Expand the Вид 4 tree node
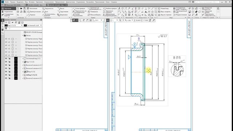This screenshot has width=233, height=131. 23,72
